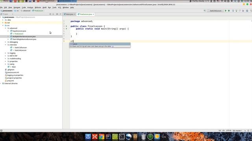Viewport: 252px width, 141px height.
Task: Close the Main.java editor tab
Action: click(74, 14)
